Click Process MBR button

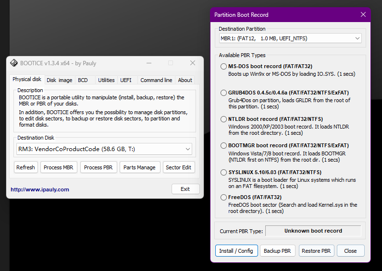(x=59, y=167)
